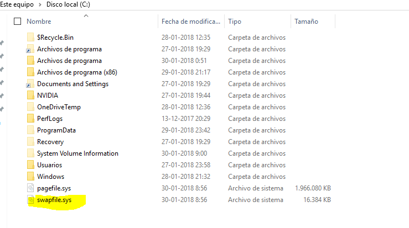409x228 pixels.
Task: Toggle the select-all checkbox in header
Action: (17, 22)
